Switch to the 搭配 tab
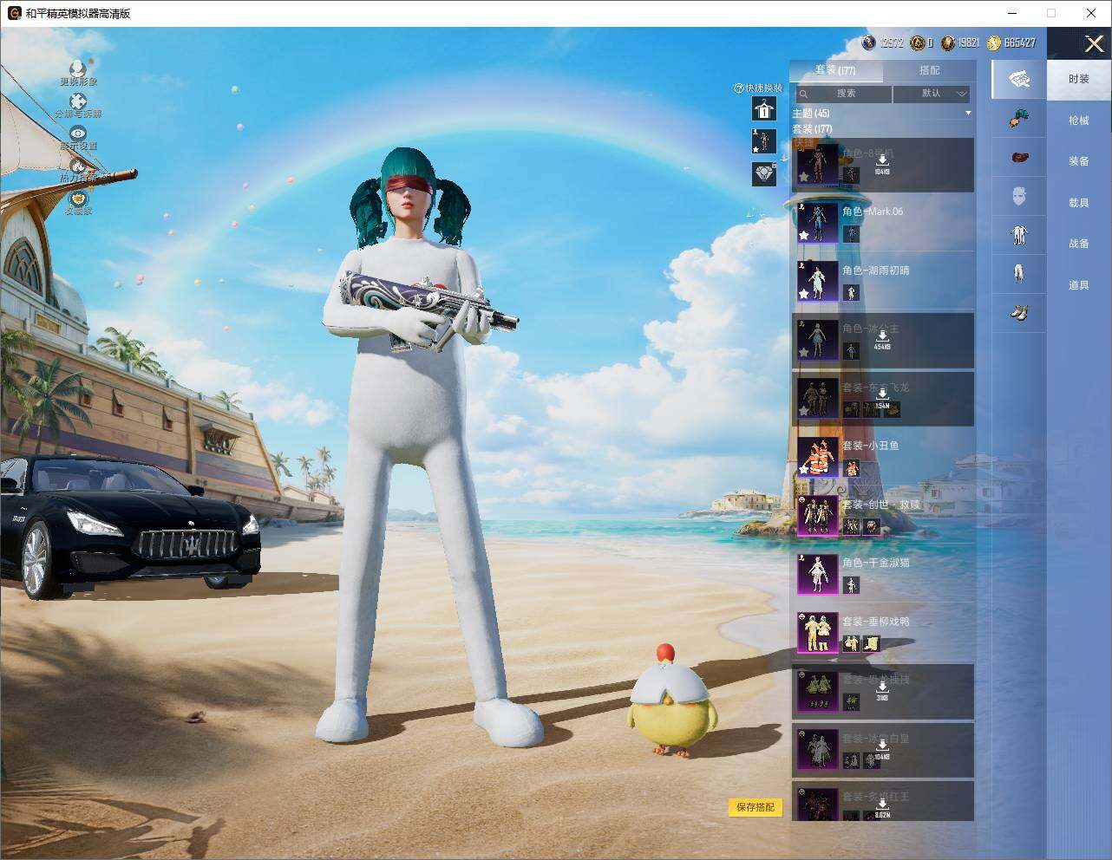Image resolution: width=1112 pixels, height=860 pixels. [929, 70]
